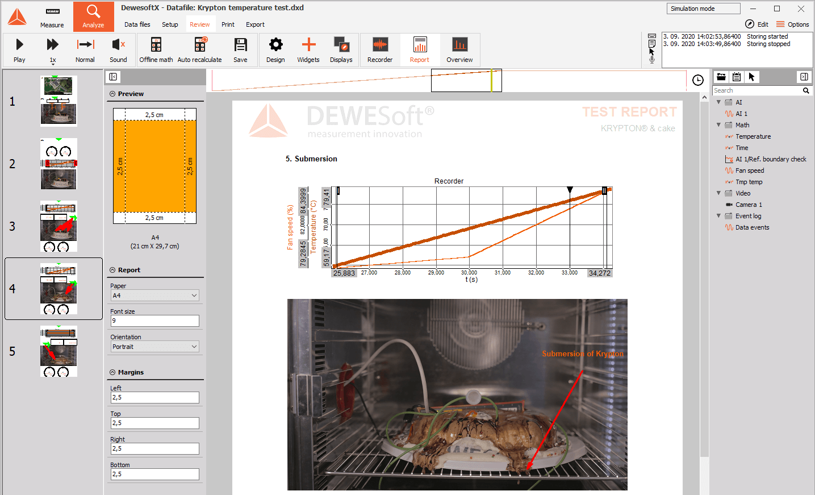Toggle the Sound icon
Image resolution: width=815 pixels, height=495 pixels.
[x=118, y=50]
